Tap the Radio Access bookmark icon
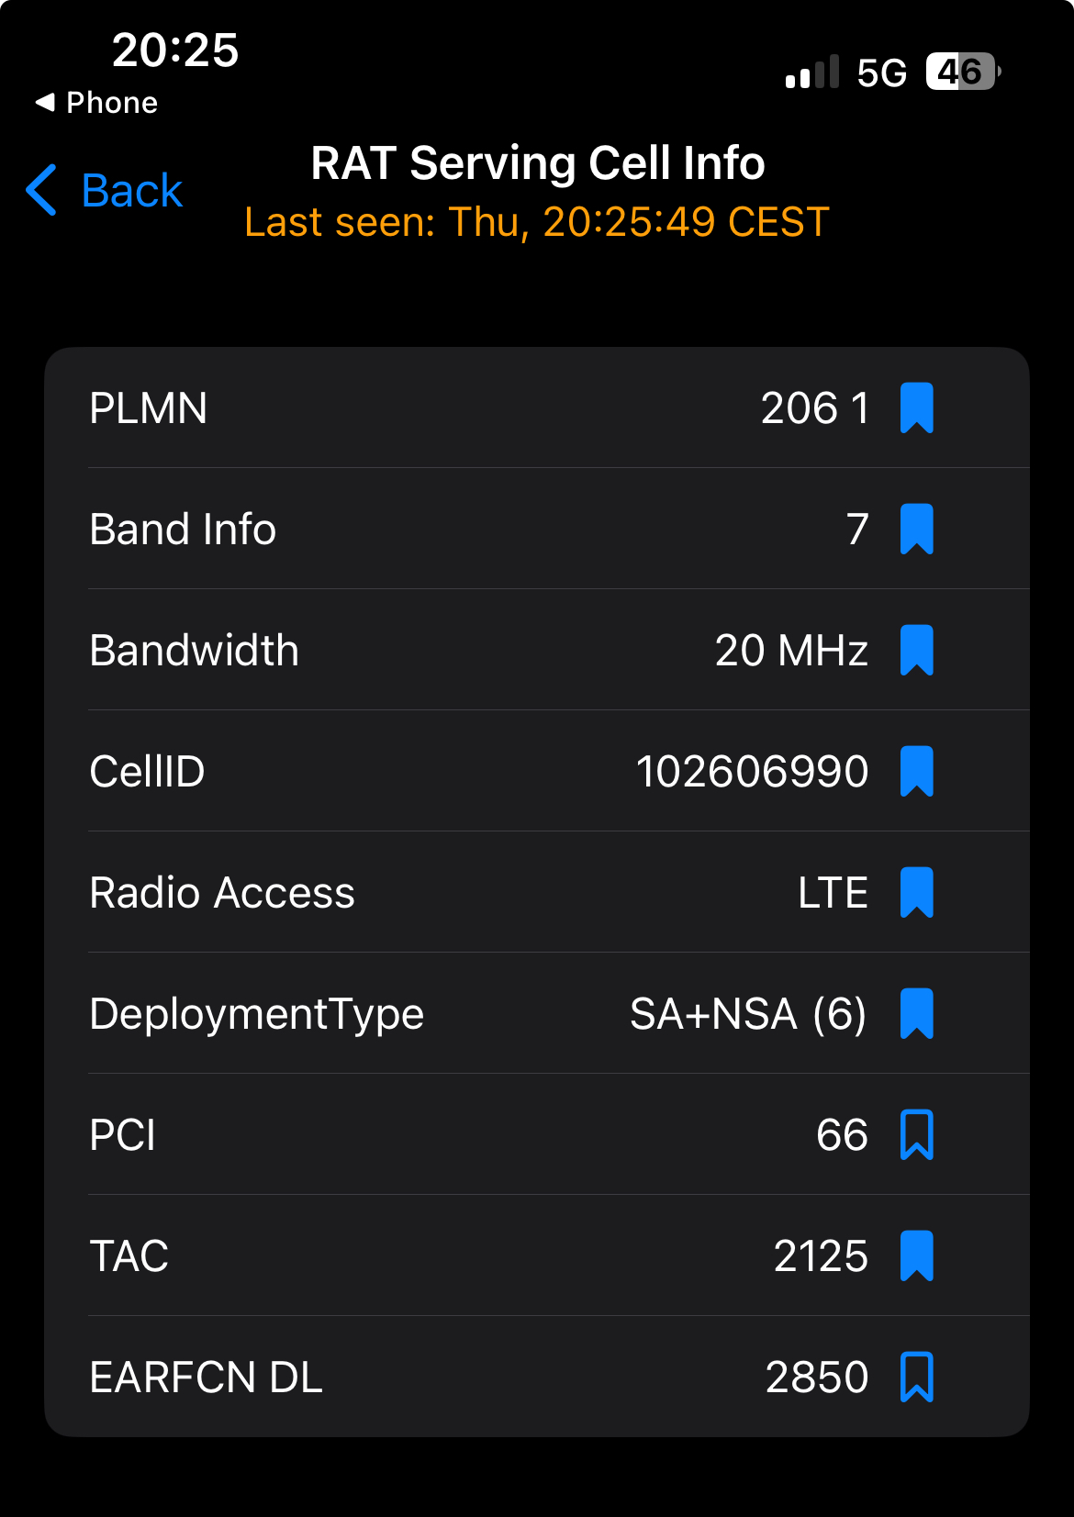Image resolution: width=1074 pixels, height=1517 pixels. [x=916, y=892]
